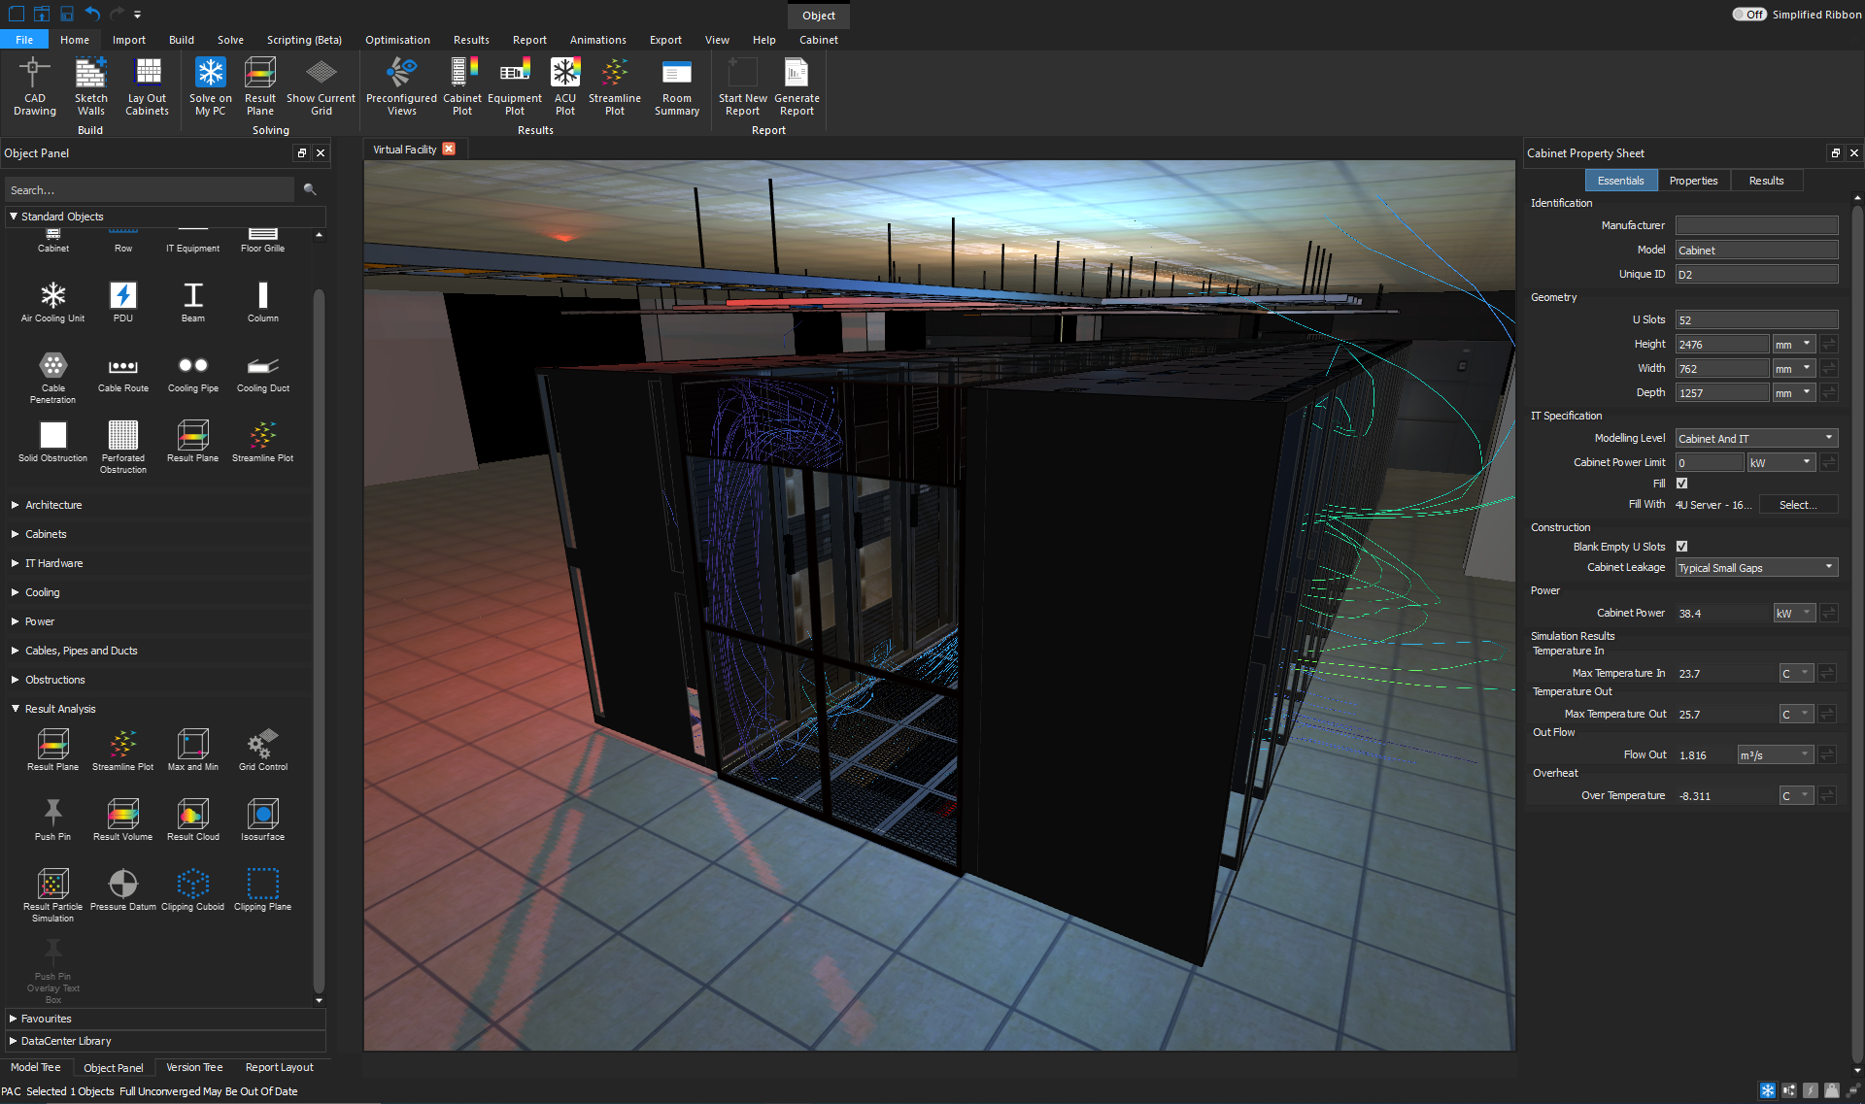Viewport: 1865px width, 1104px height.
Task: Toggle the Simplified Ribbon switch
Action: tap(1748, 15)
